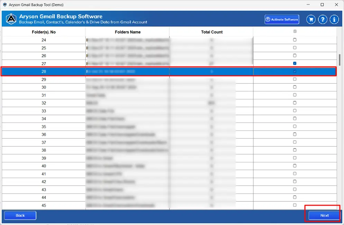The width and height of the screenshot is (344, 225).
Task: Click the Total Count column header
Action: 212,32
